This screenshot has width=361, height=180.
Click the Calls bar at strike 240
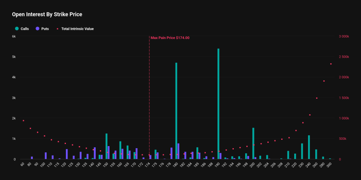click(309, 147)
